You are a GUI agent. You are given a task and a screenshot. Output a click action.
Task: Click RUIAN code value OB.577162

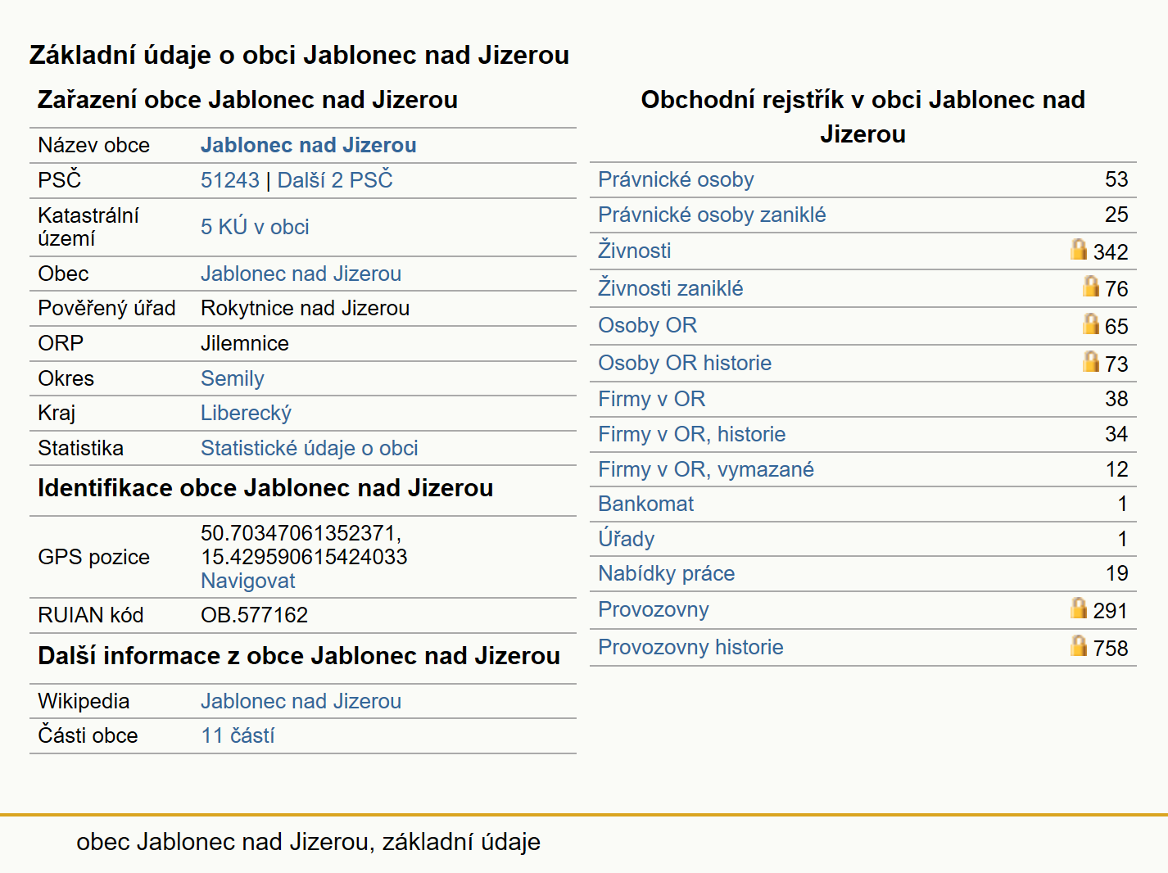[255, 615]
